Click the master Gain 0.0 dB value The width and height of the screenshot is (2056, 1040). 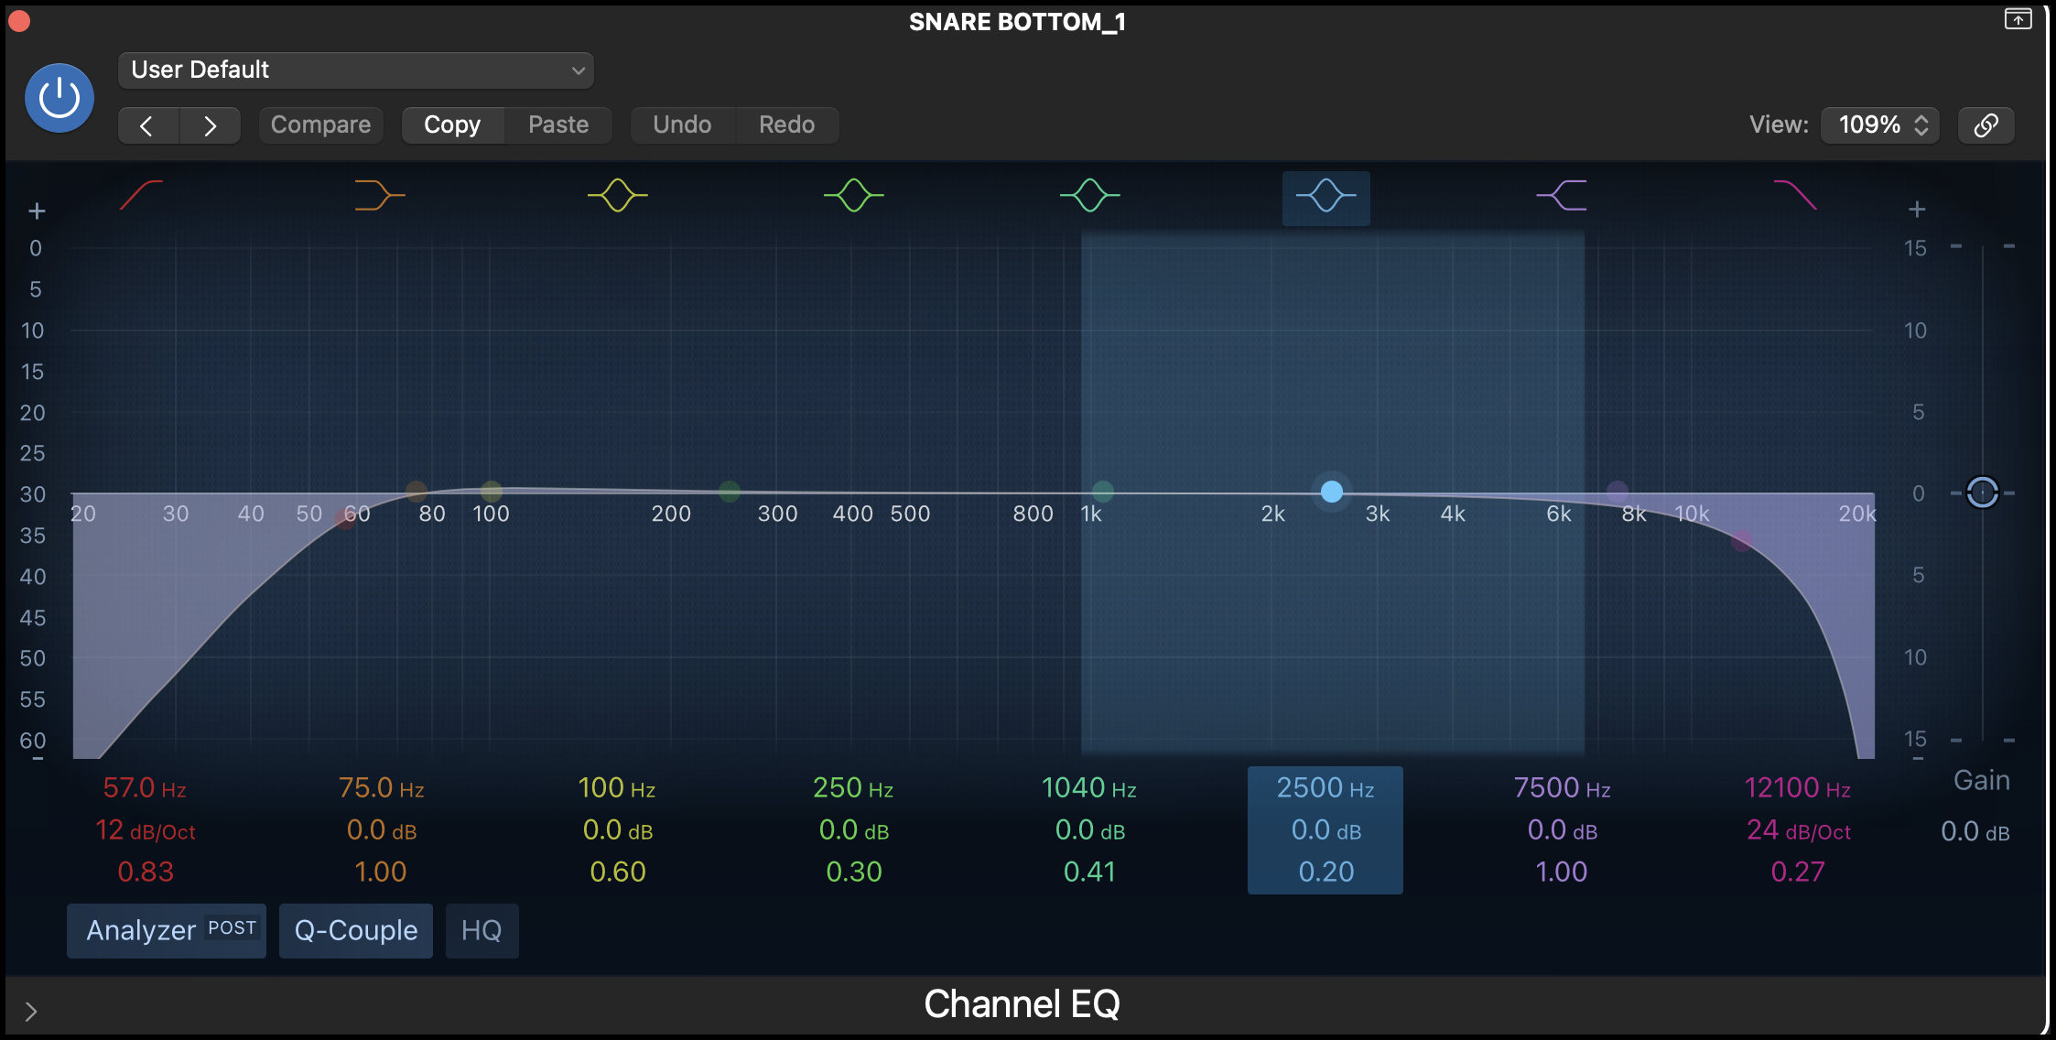point(1975,832)
